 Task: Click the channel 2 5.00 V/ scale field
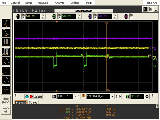coord(69,16)
